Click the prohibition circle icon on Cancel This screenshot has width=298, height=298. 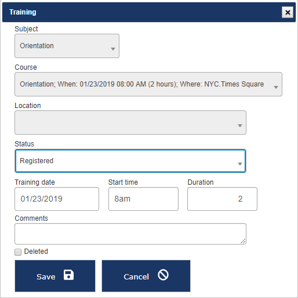(163, 275)
